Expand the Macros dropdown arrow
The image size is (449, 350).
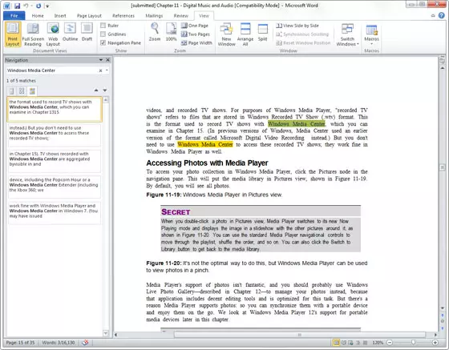(371, 44)
